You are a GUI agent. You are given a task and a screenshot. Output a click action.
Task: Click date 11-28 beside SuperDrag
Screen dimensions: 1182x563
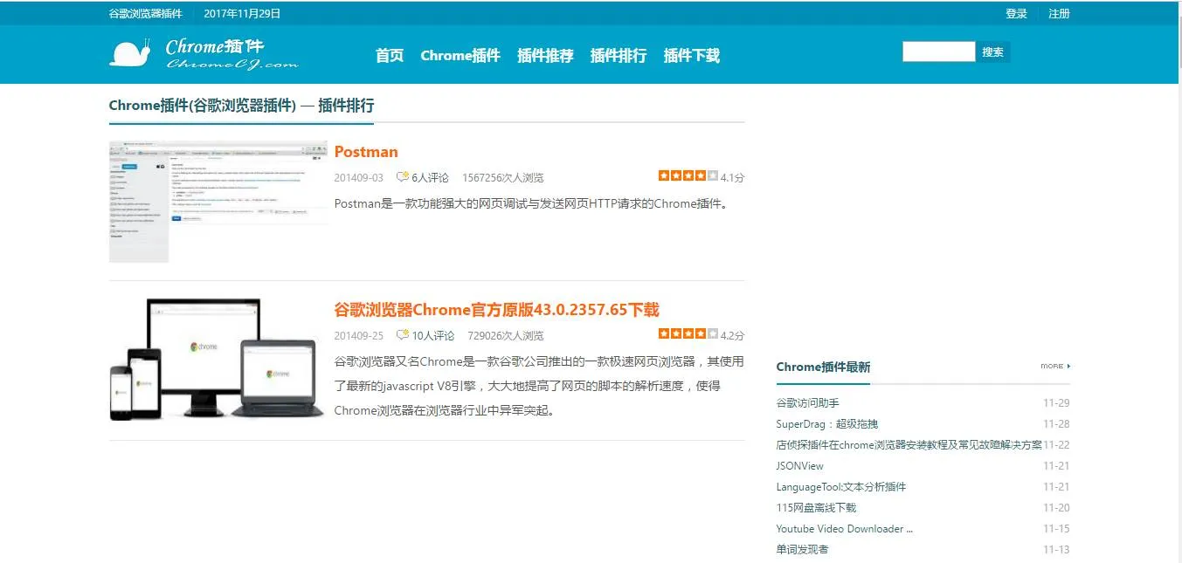tap(1056, 424)
